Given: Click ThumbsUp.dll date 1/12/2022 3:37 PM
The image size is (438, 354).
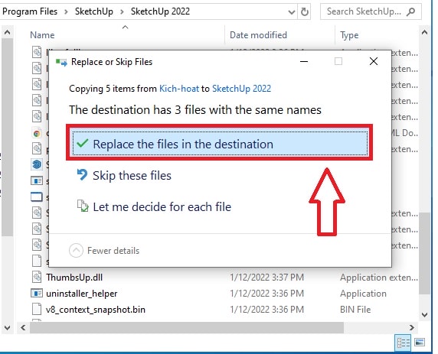Looking at the screenshot, I should 266,278.
